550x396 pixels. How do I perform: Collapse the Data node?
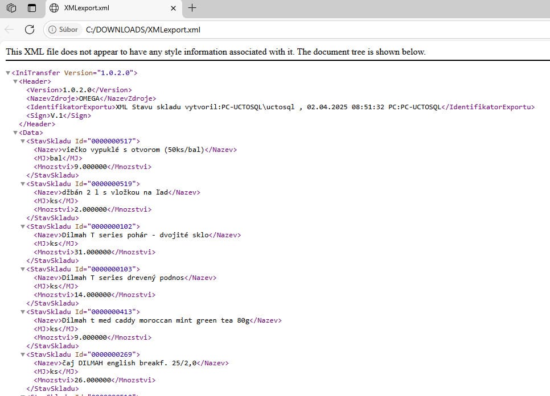[x=15, y=133]
